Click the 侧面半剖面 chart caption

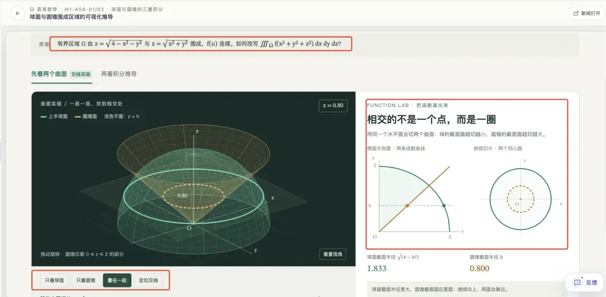(396, 148)
